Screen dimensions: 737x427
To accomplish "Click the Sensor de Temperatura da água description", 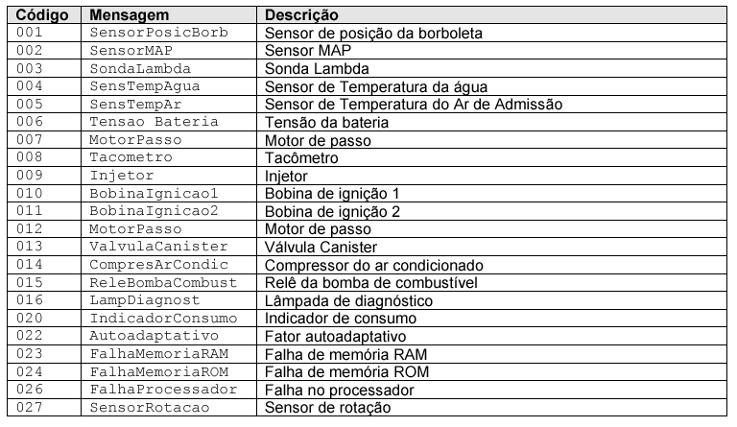I will tap(376, 86).
